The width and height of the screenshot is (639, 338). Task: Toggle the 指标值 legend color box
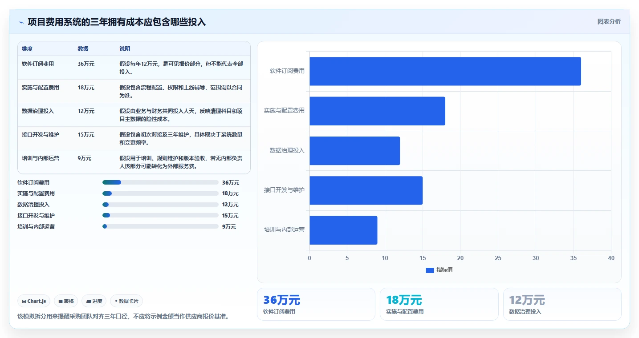tap(430, 270)
